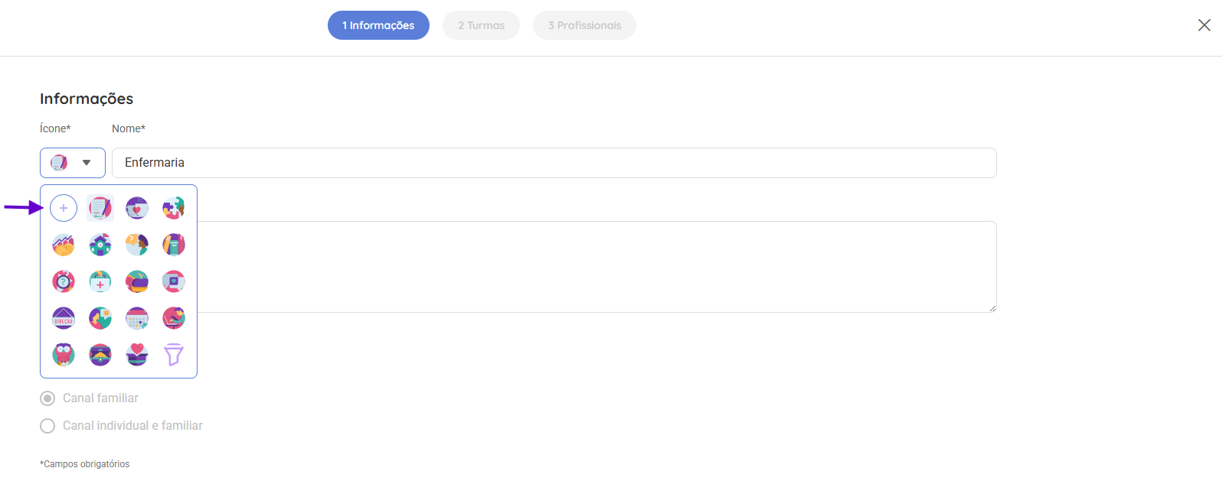Choose the funnel filter icon
1222x481 pixels.
(x=174, y=355)
